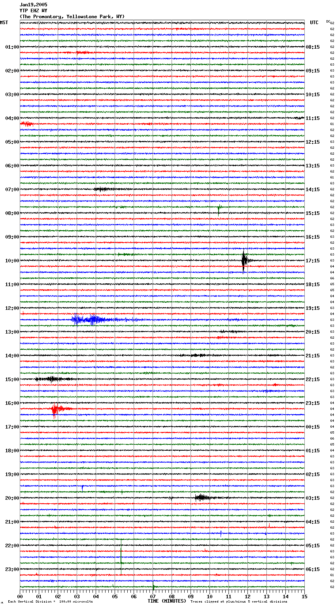This screenshot has height=607, width=336.
Task: Click the UTC time label '08:15'
Action: pos(313,47)
